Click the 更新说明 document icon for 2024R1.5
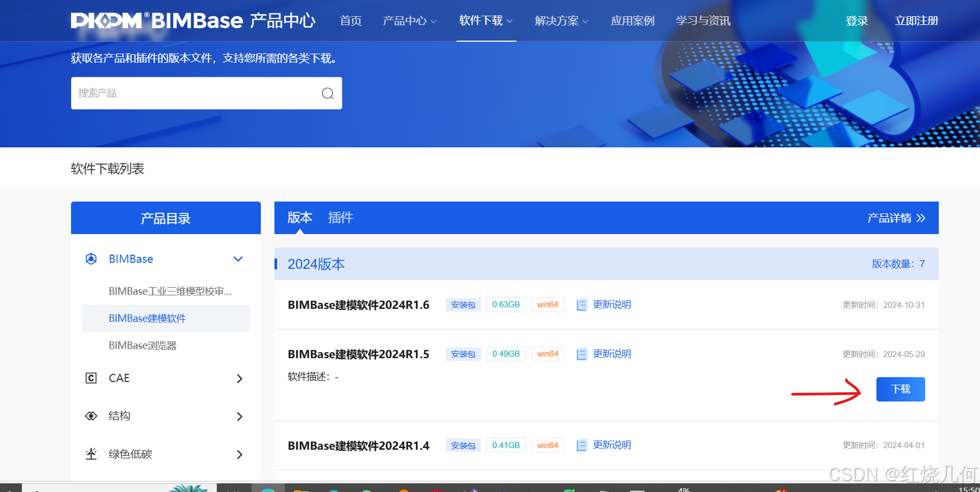The image size is (980, 492). click(581, 354)
